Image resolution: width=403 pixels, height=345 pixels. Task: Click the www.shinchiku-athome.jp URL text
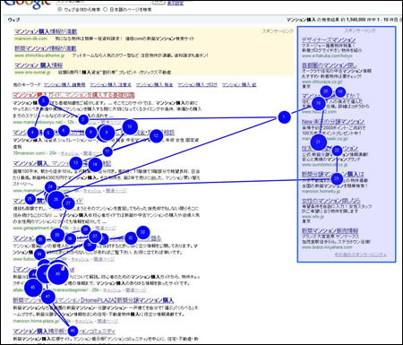click(x=39, y=56)
